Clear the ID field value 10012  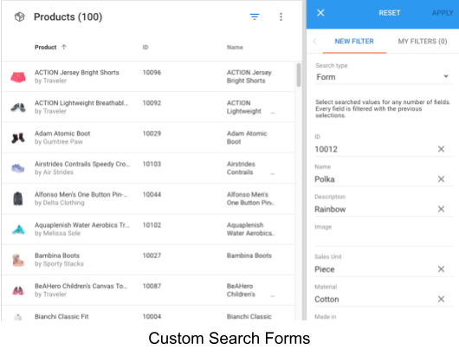pos(441,149)
